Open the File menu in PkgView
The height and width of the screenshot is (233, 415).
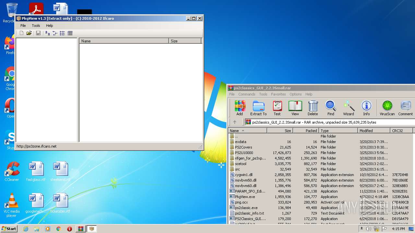click(x=23, y=26)
